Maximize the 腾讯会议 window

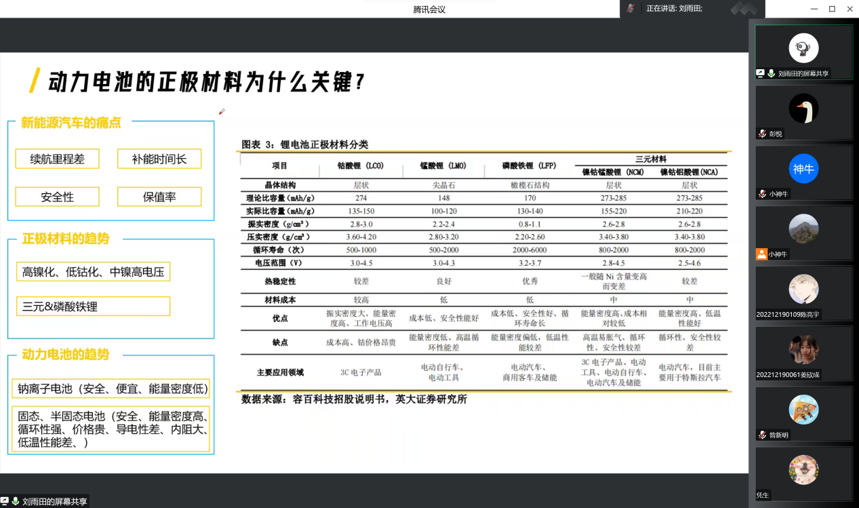[x=832, y=9]
